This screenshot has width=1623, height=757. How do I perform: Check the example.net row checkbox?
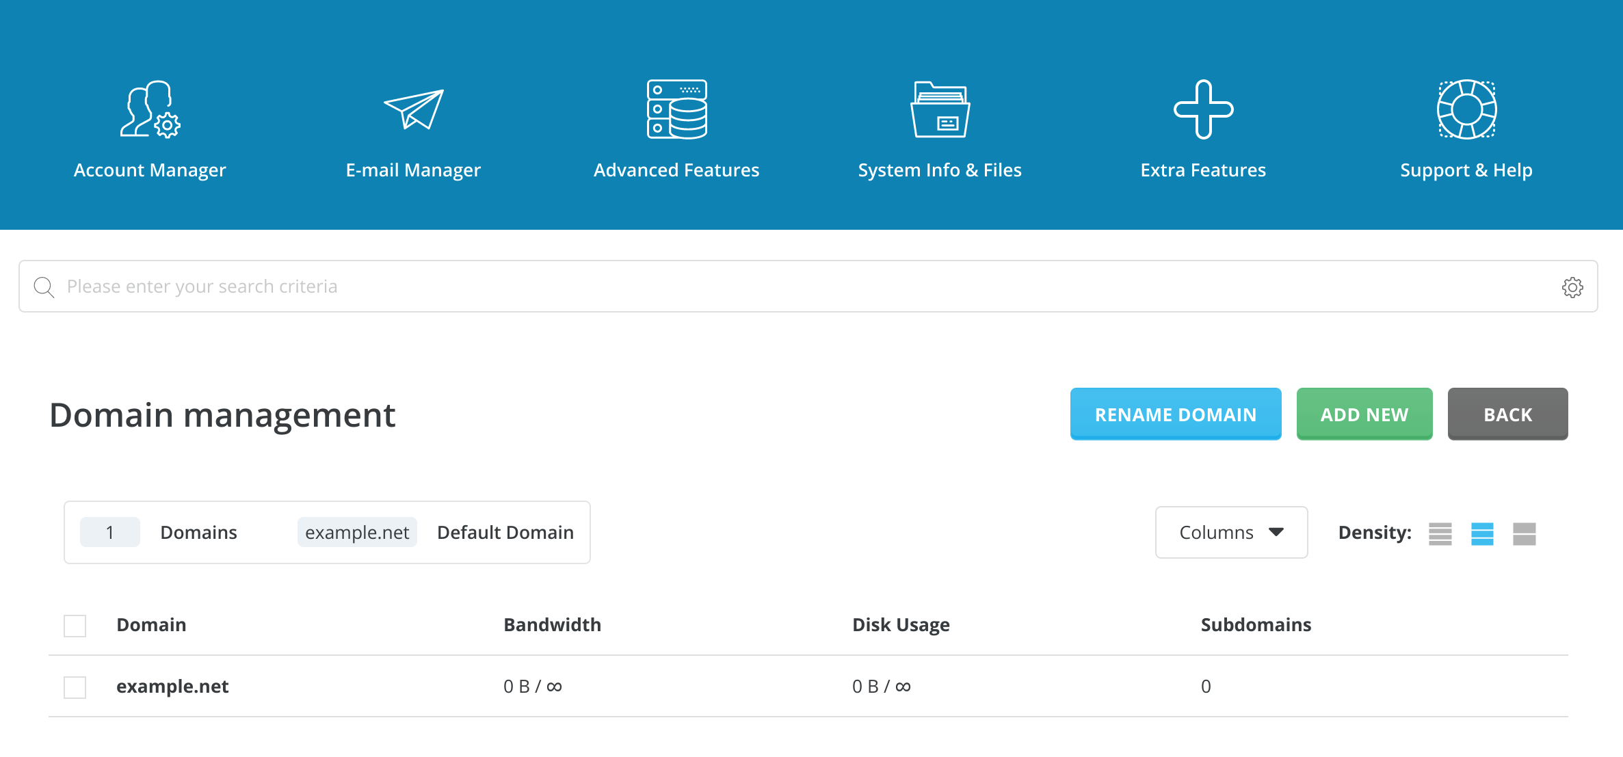coord(75,687)
